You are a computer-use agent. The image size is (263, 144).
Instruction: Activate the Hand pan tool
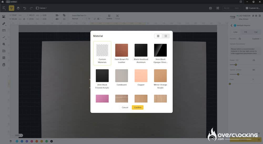point(18,8)
